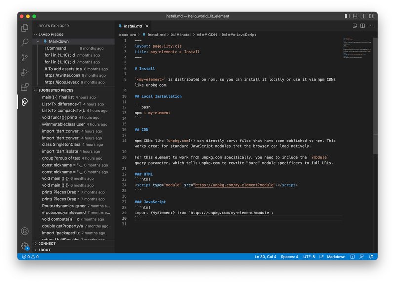Open the '| Command' saved piece
The height and width of the screenshot is (283, 395).
74,48
